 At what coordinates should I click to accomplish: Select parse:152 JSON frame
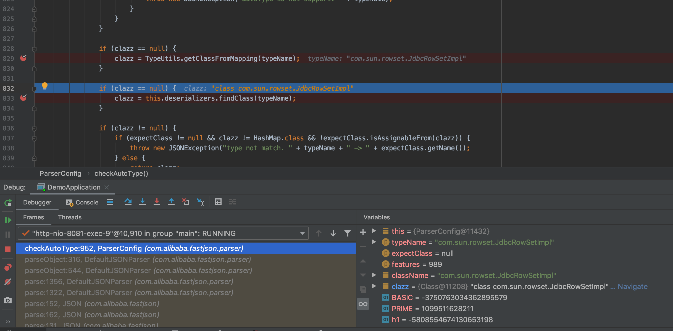(x=186, y=303)
